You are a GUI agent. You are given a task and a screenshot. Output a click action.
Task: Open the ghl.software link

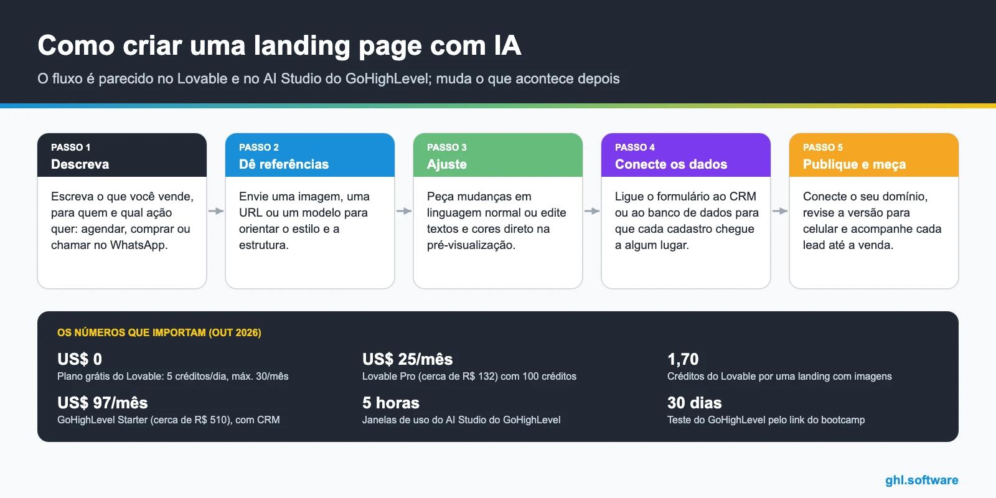coord(922,480)
